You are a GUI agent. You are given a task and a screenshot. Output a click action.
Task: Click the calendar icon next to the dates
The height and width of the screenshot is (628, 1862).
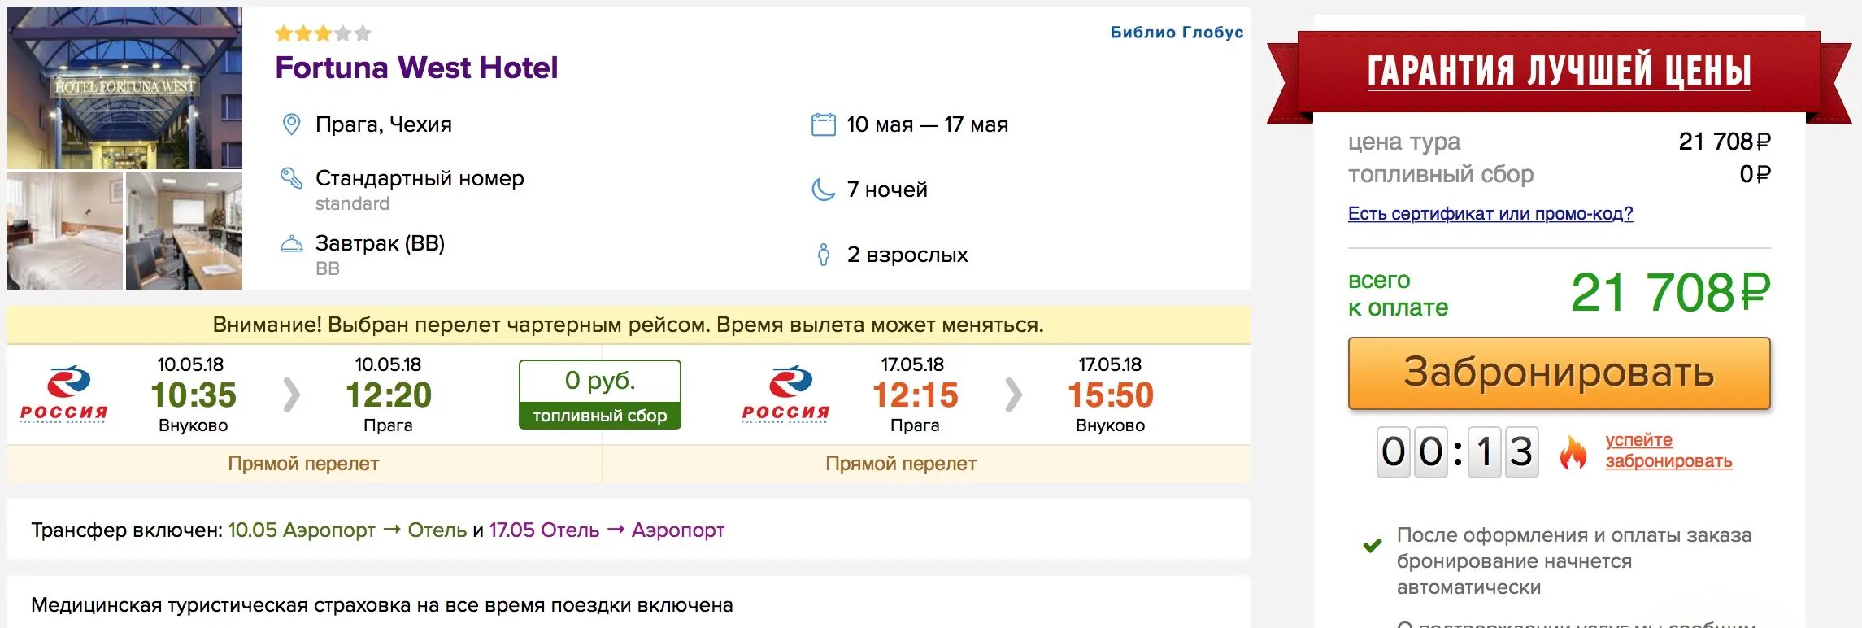click(x=823, y=124)
